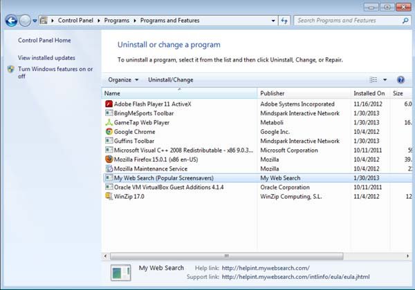
Task: Click My Web Search details pane thumbnail
Action: point(120,272)
